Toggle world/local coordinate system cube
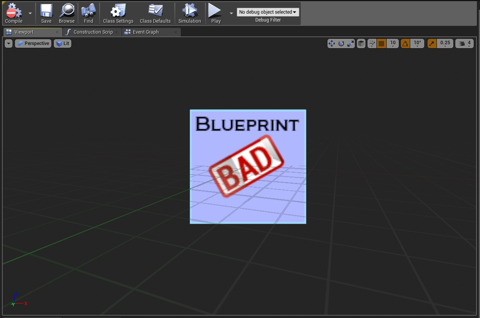Screen dimensions: 480x318 361,43
